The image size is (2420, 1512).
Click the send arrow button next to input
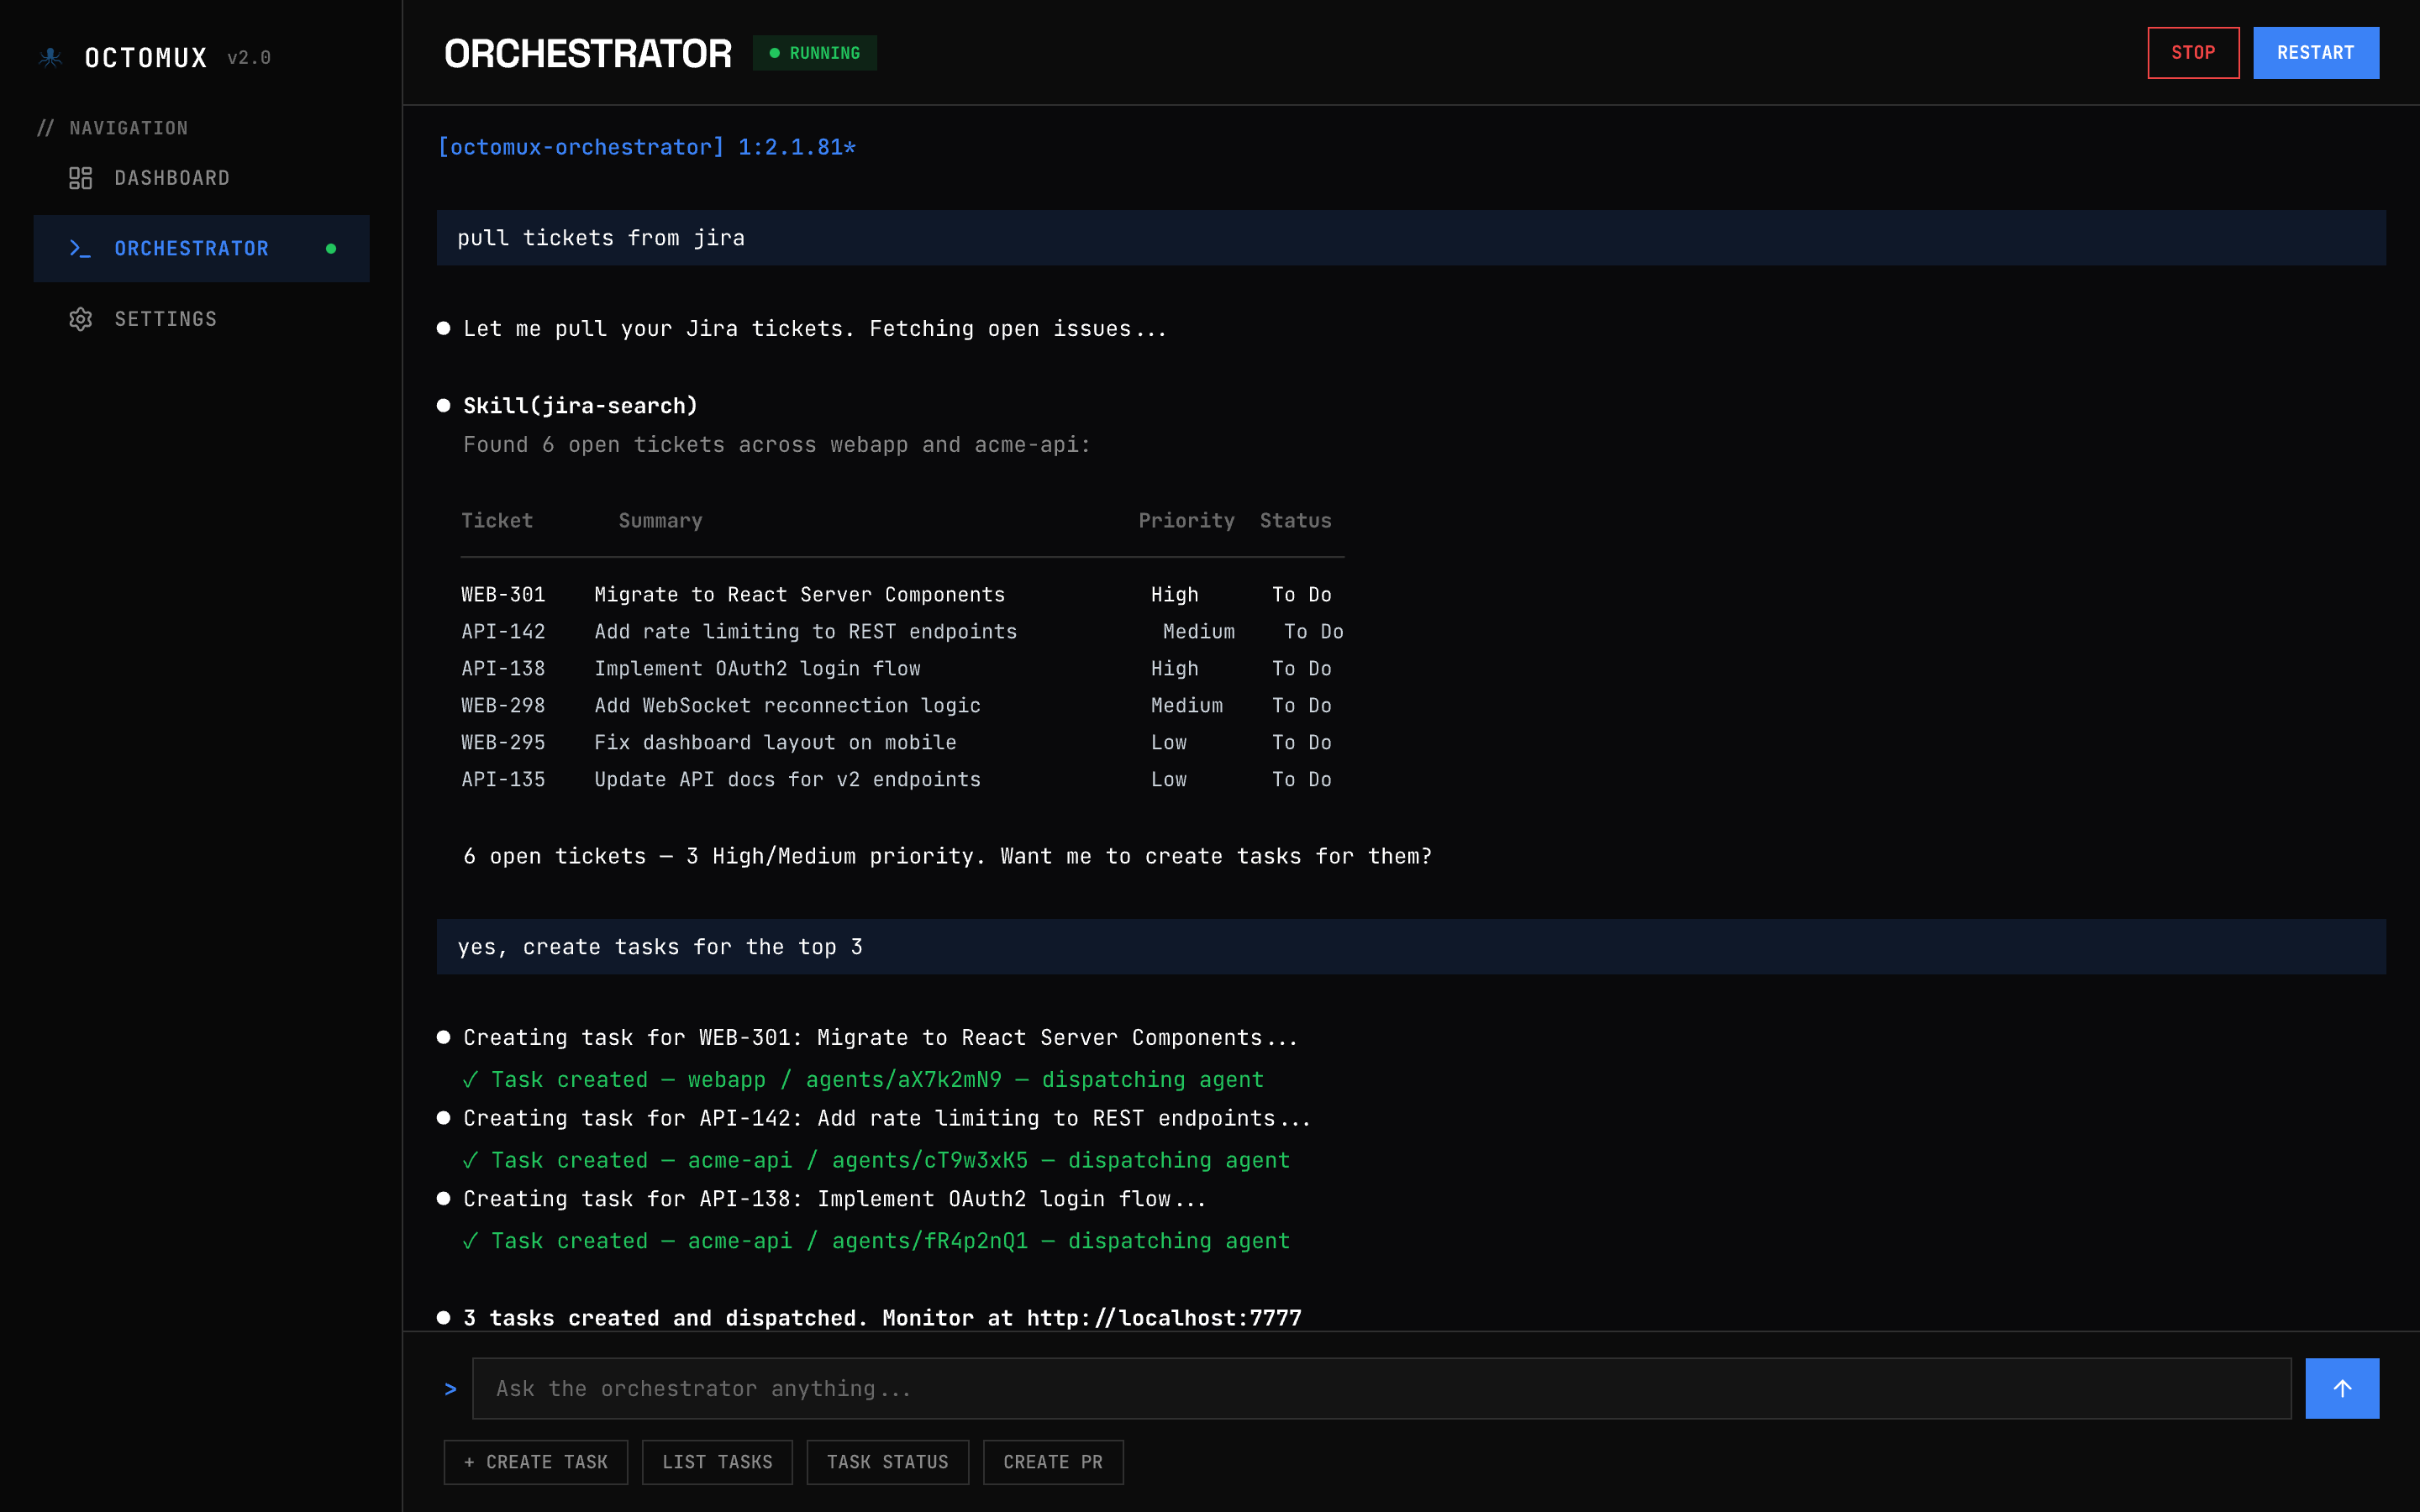(2342, 1388)
